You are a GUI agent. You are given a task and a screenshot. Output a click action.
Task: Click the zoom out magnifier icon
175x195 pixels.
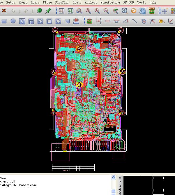[x=106, y=11]
